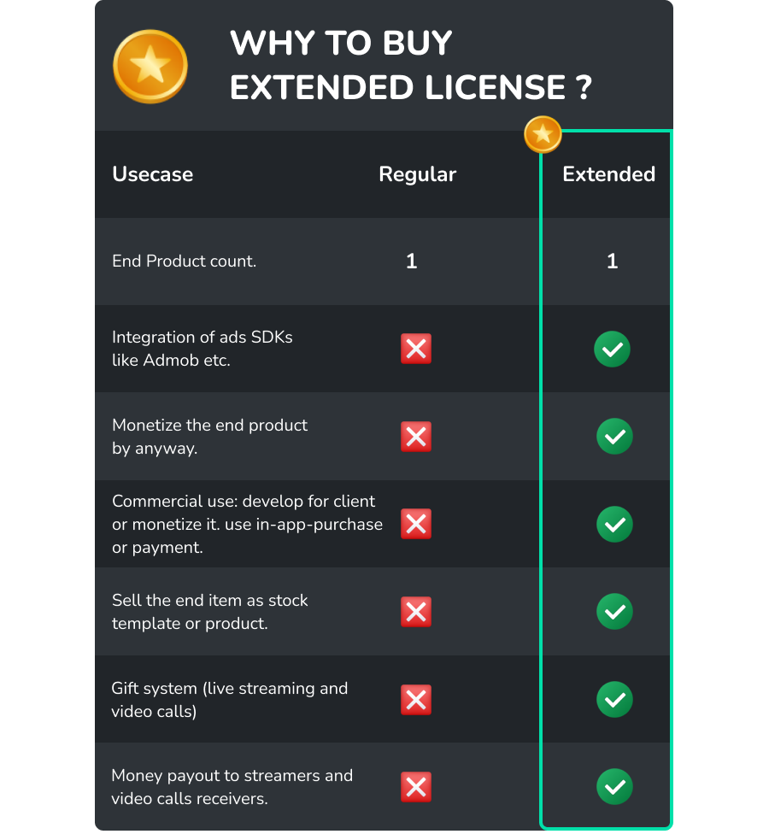Click green check for Sell as stock template
The image size is (769, 840).
click(613, 612)
